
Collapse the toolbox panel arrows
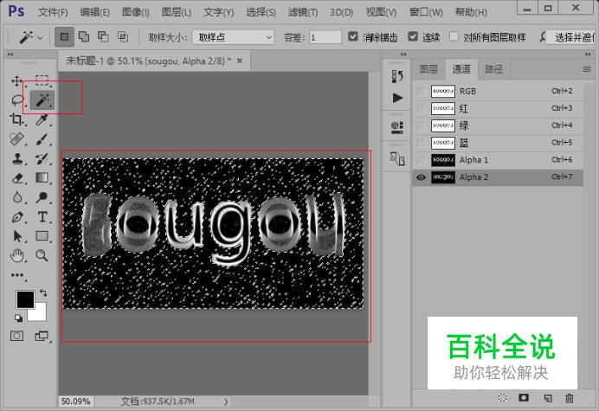[x=10, y=55]
